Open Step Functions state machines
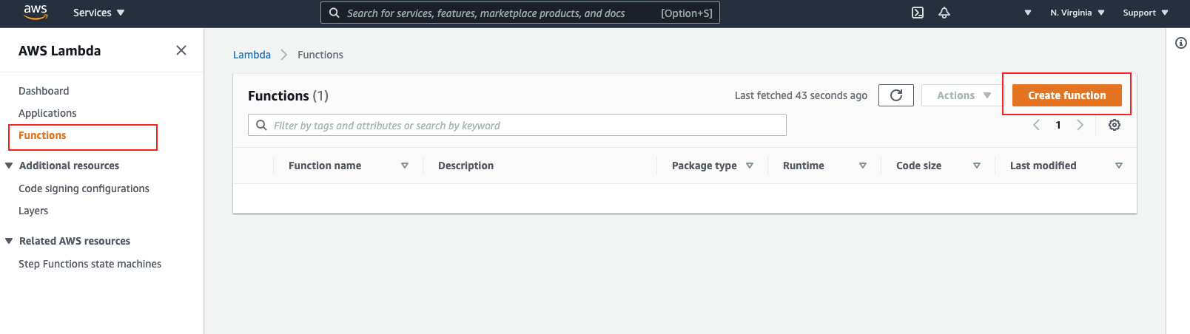 90,264
